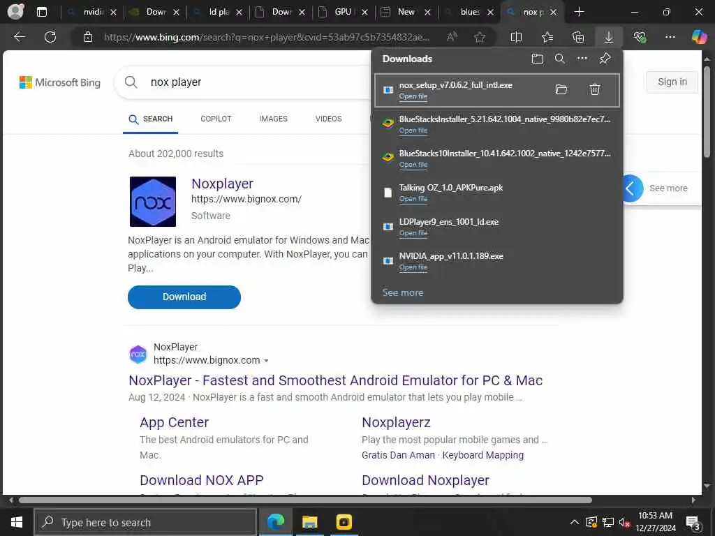
Task: Select the IMAGES search category
Action: point(273,119)
